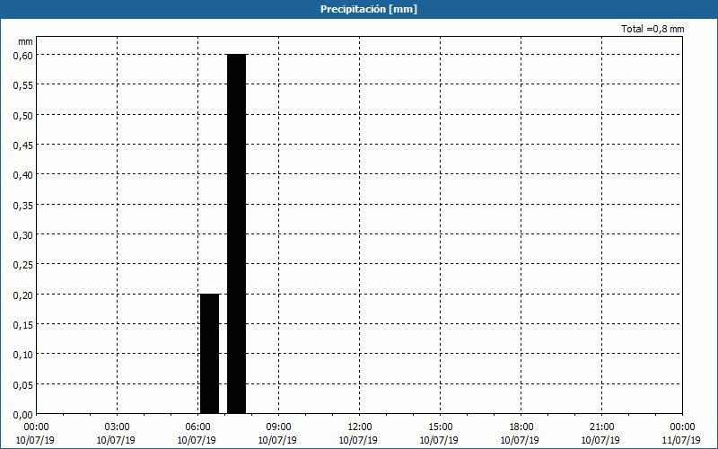Screen dimensions: 718x449
Task: Click the 0,55 y-axis value
Action: point(23,85)
